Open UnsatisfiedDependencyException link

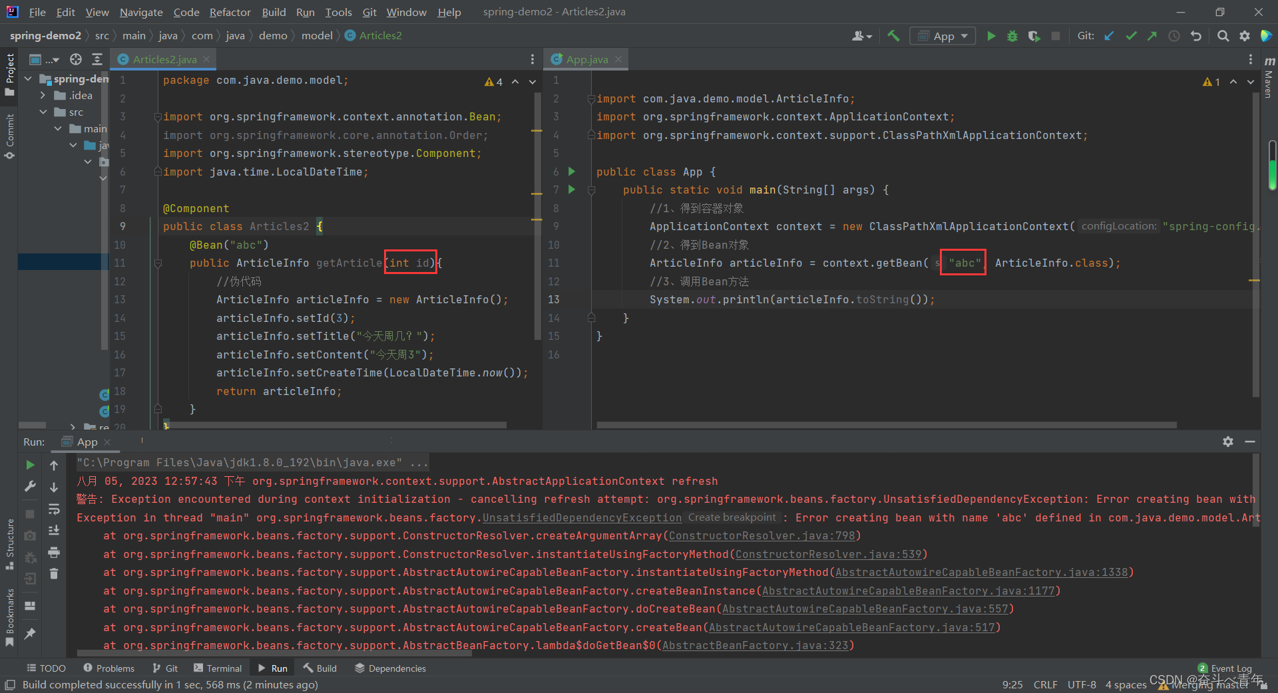tap(582, 517)
